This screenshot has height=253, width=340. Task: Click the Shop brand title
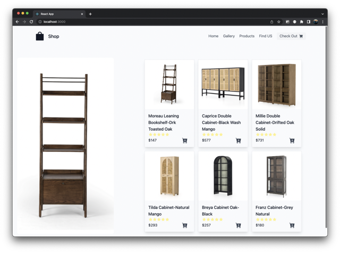point(54,36)
